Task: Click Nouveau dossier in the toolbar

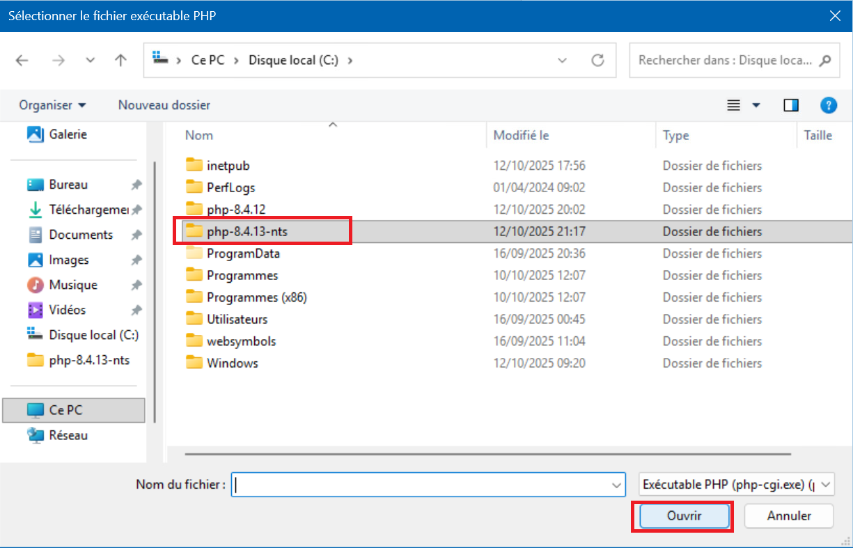Action: (x=164, y=105)
